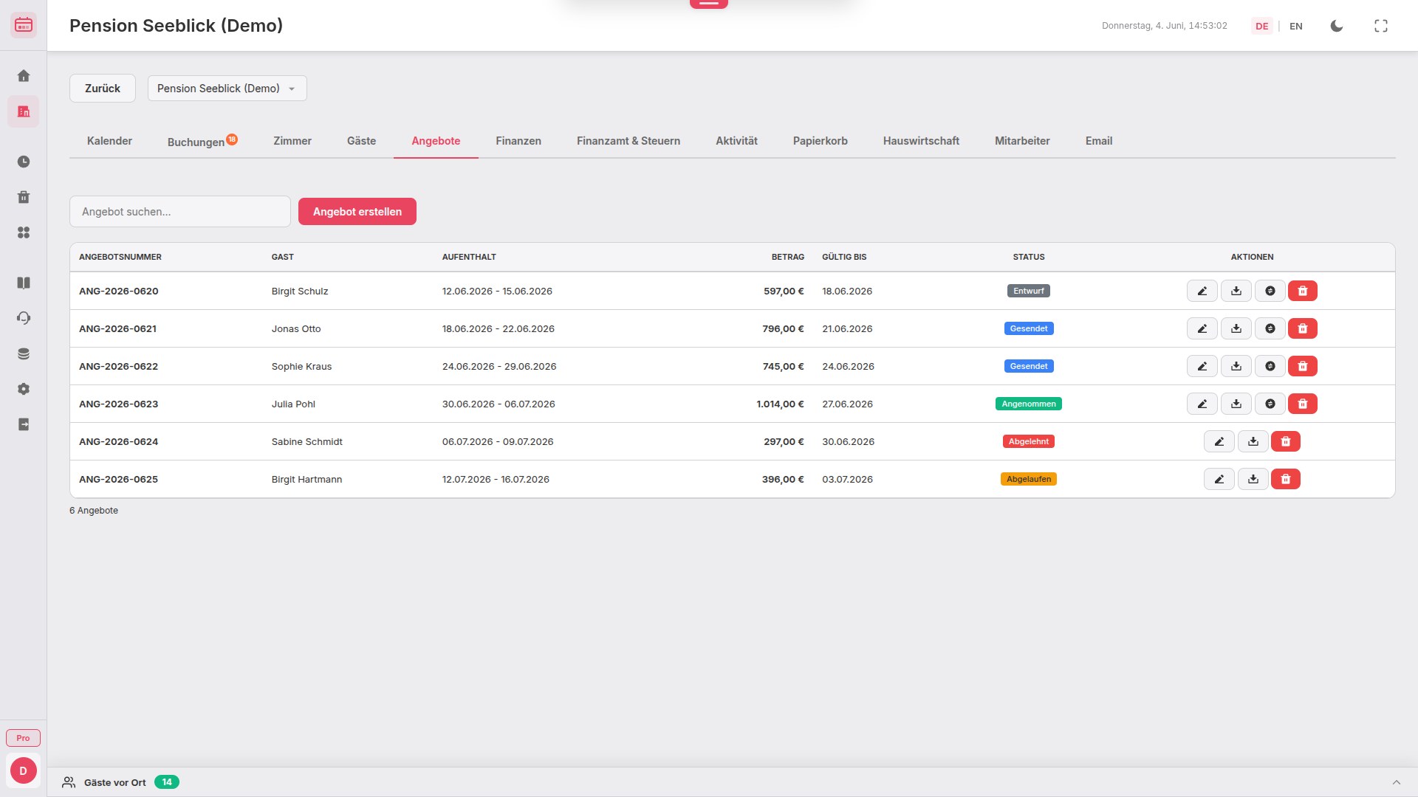Open the book icon in sidebar
Image resolution: width=1418 pixels, height=797 pixels.
point(24,283)
